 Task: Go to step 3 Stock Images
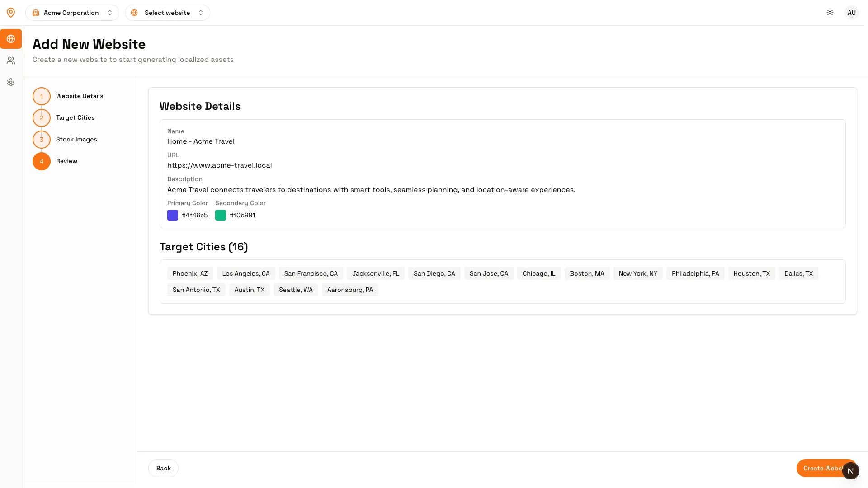click(42, 140)
